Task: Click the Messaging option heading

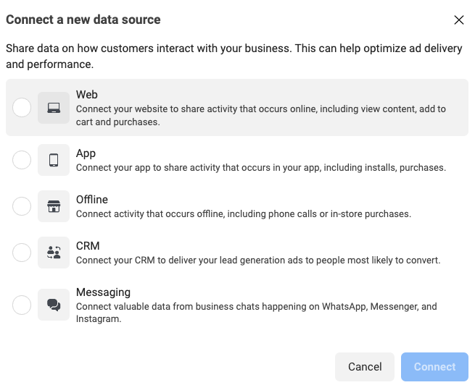Action: coord(103,292)
